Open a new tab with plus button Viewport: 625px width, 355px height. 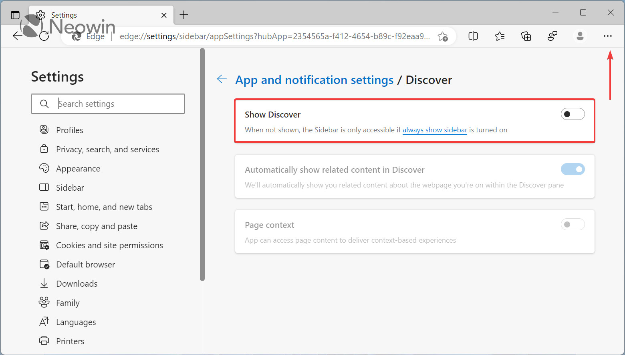pyautogui.click(x=184, y=15)
